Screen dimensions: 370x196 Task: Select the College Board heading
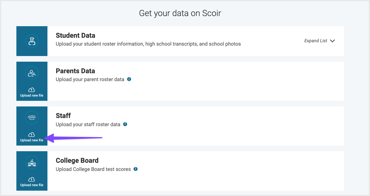click(x=77, y=161)
